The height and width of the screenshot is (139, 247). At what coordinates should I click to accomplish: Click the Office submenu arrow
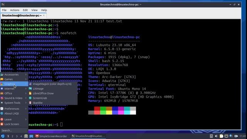point(26,93)
